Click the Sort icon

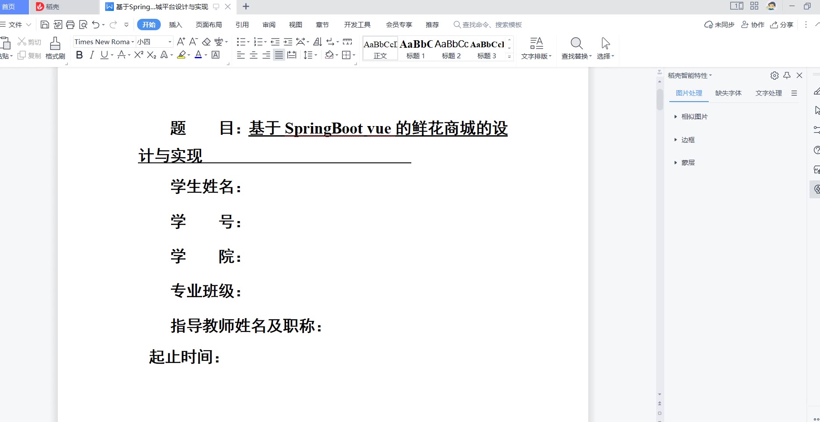click(318, 42)
